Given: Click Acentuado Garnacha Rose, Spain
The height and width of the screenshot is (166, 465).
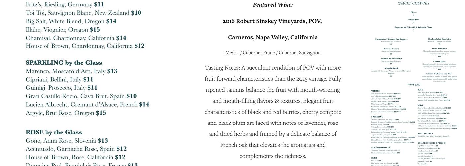Looking at the screenshot, I should [x=76, y=149].
